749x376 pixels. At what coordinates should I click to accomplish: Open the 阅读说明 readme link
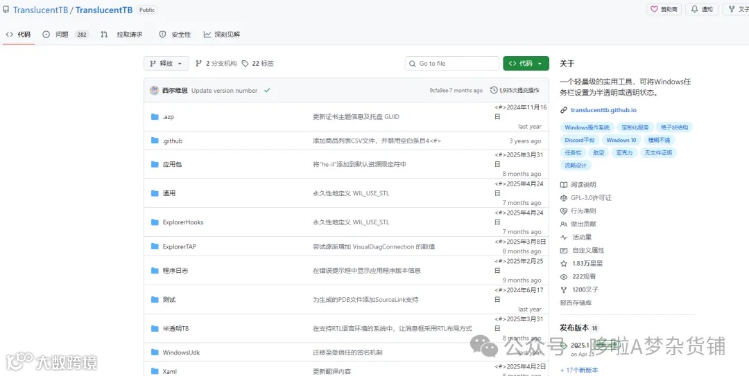578,185
